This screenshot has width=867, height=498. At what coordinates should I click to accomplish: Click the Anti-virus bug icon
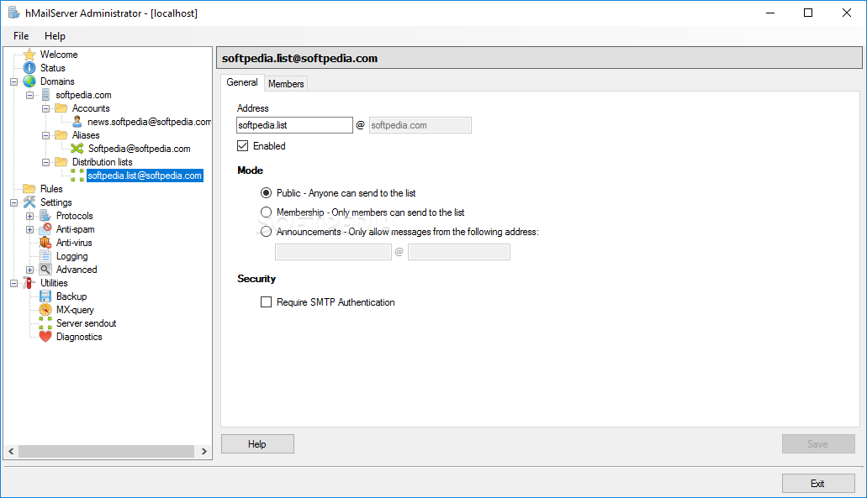(x=45, y=243)
